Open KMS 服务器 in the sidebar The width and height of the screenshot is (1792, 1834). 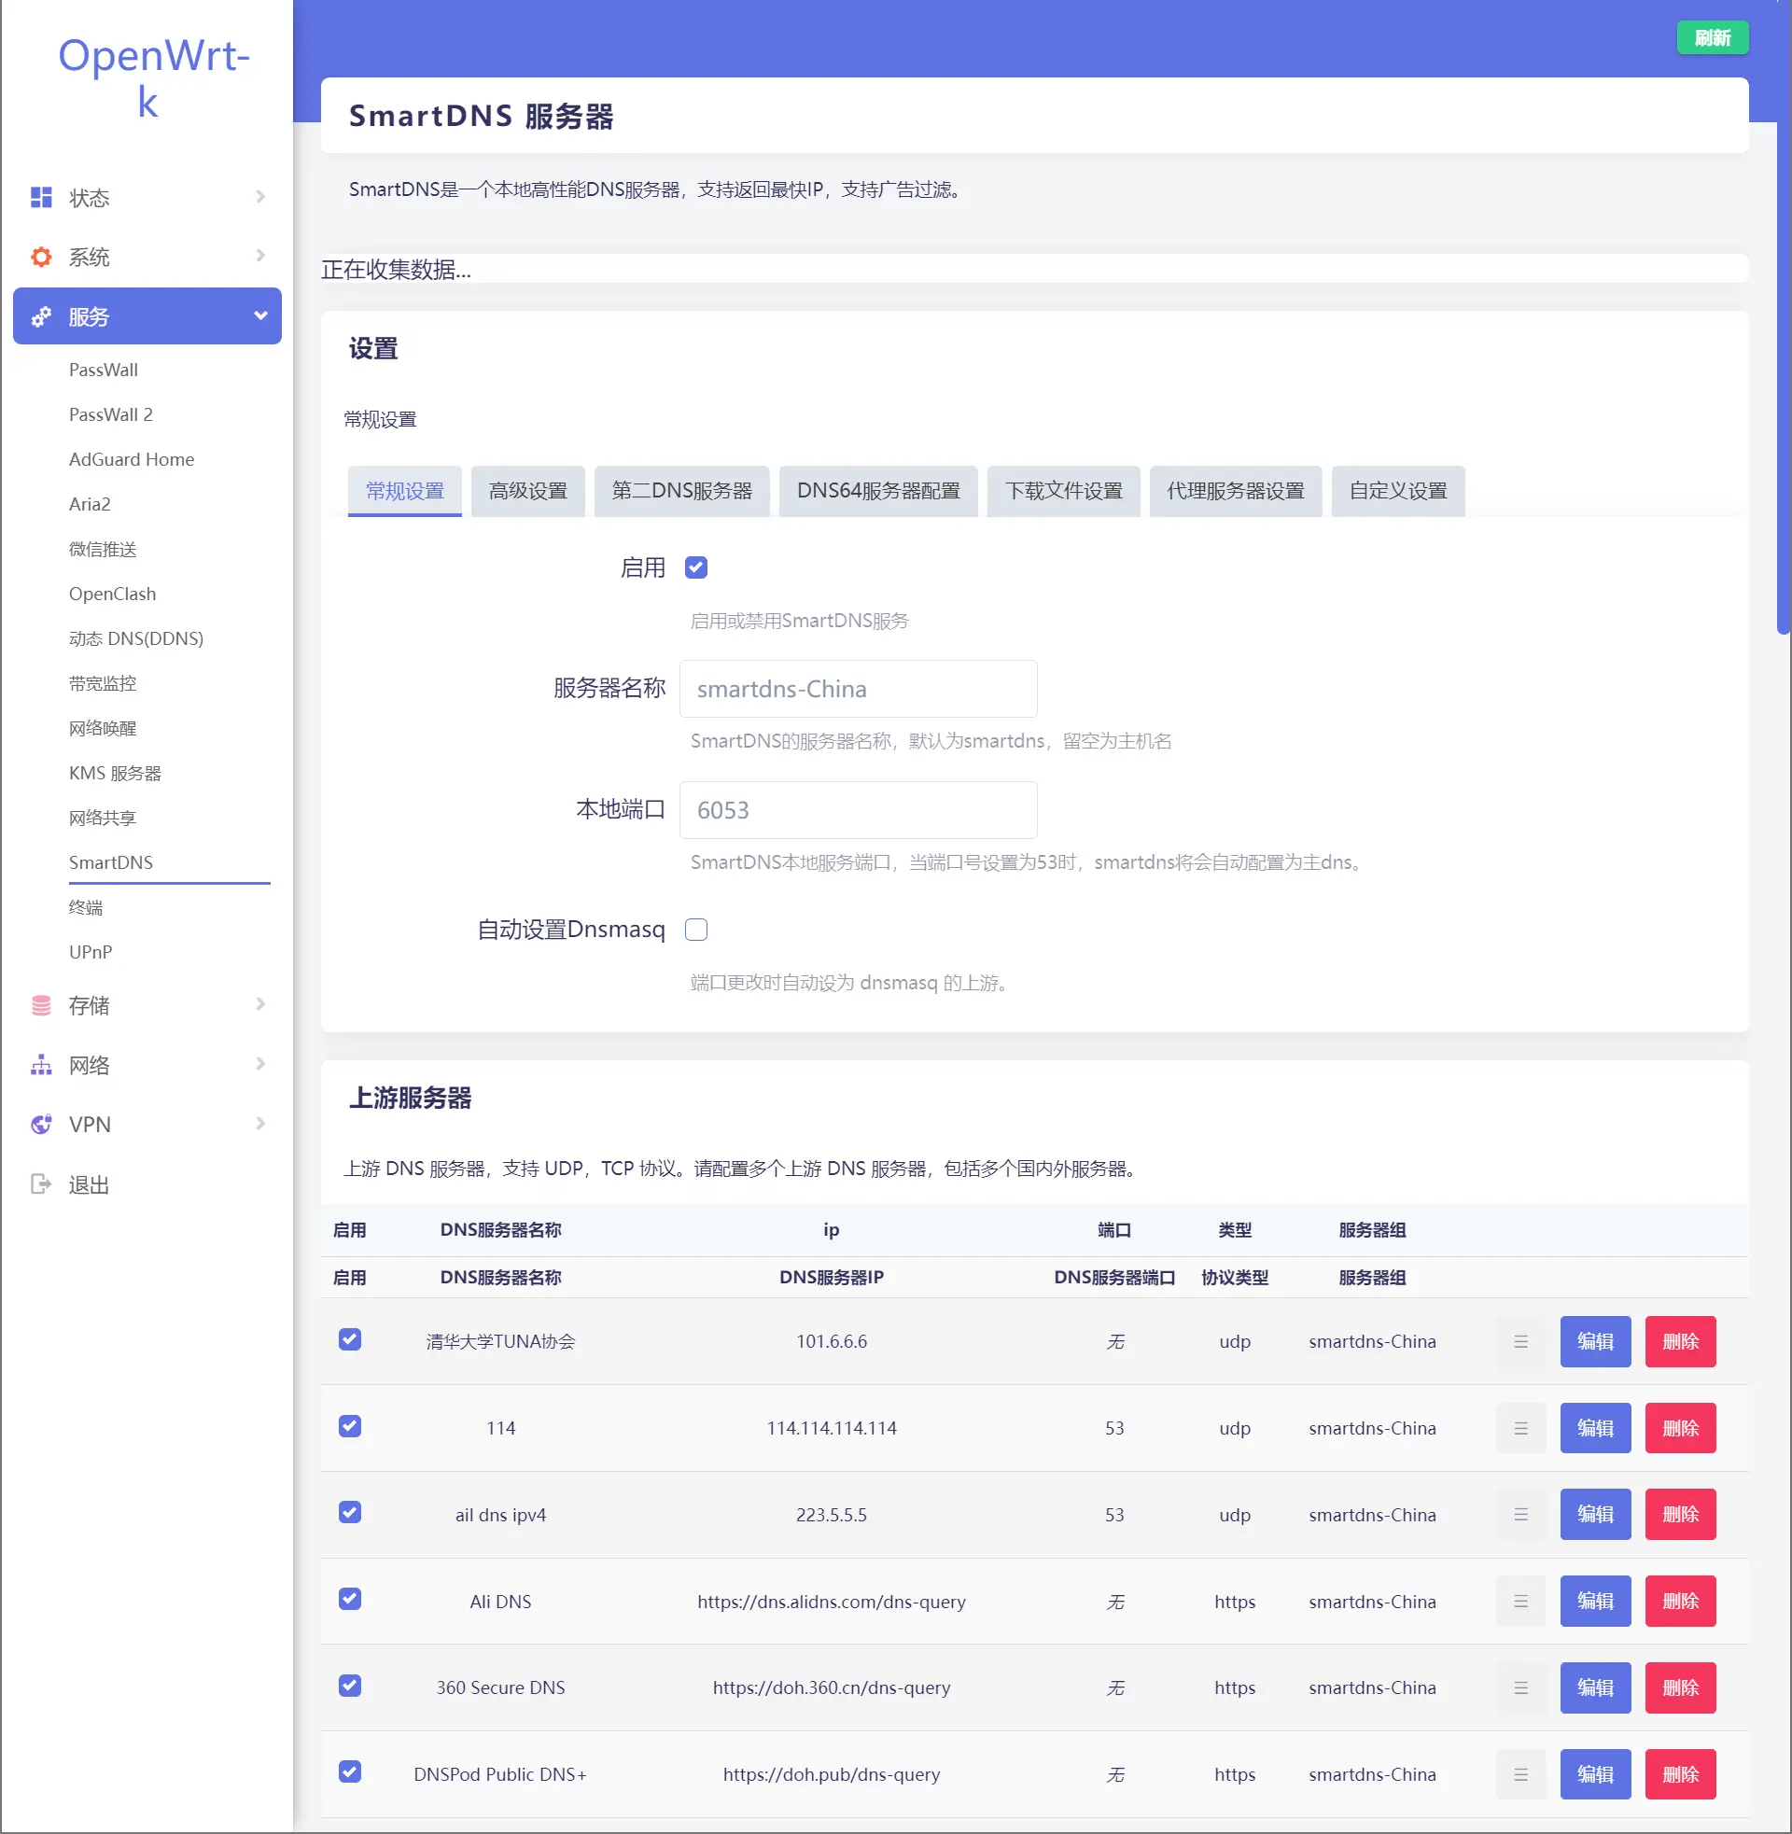click(115, 774)
